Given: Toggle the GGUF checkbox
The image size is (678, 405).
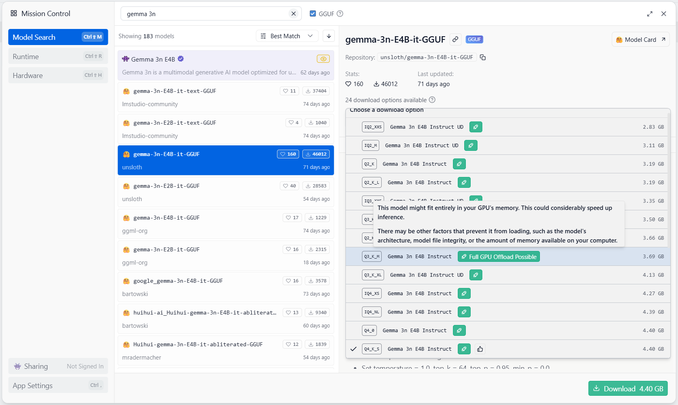Looking at the screenshot, I should 313,14.
